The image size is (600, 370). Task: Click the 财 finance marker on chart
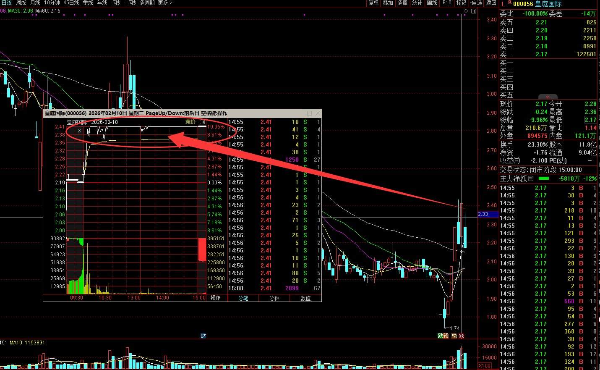point(203,336)
